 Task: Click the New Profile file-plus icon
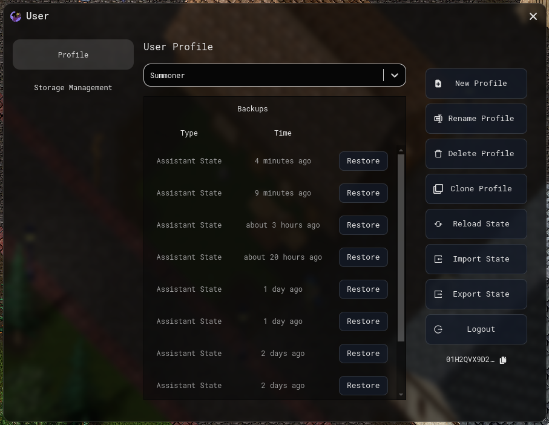[438, 84]
